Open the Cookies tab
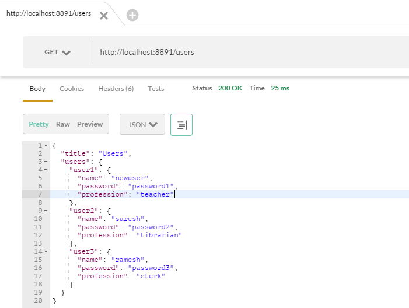This screenshot has height=308, width=409. [x=72, y=89]
